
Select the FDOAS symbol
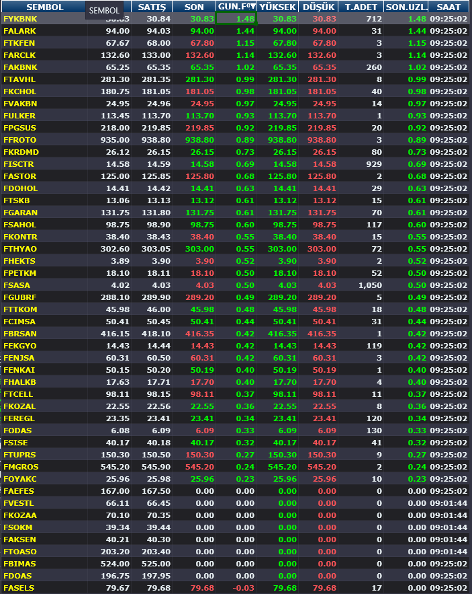point(17,577)
